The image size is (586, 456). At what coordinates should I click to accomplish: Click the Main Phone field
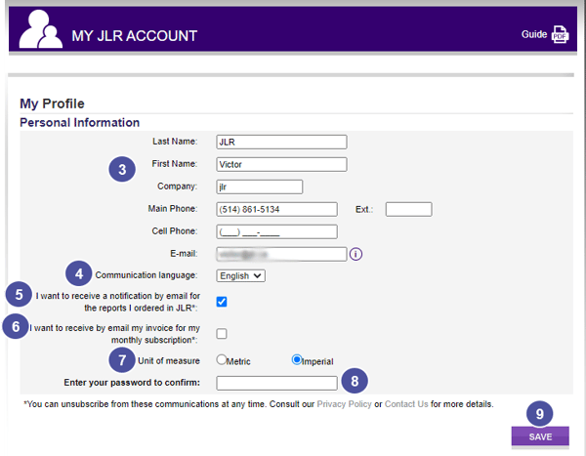(x=276, y=209)
